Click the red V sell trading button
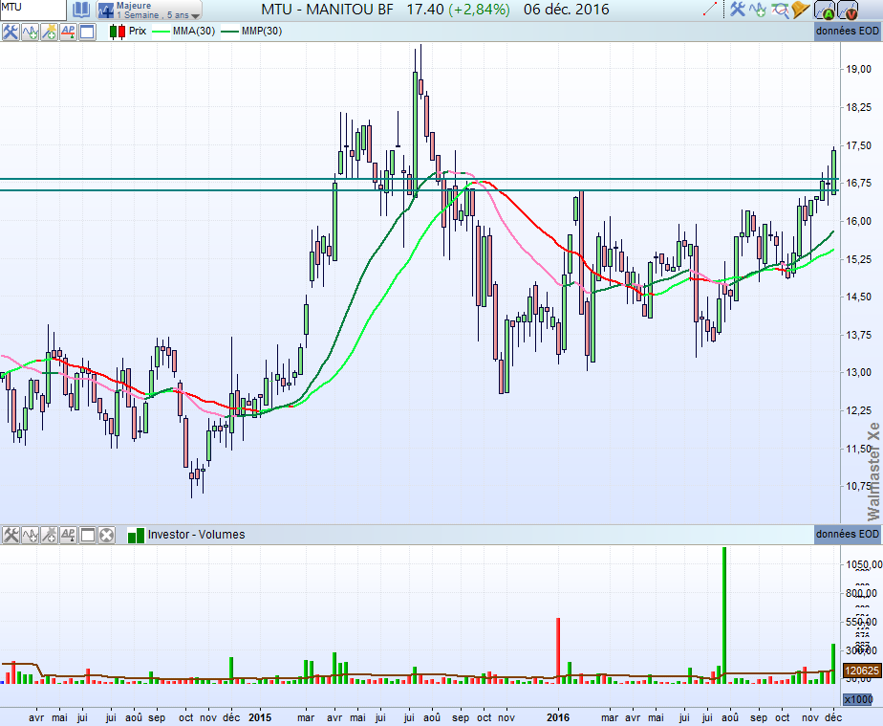883x726 pixels. click(848, 11)
